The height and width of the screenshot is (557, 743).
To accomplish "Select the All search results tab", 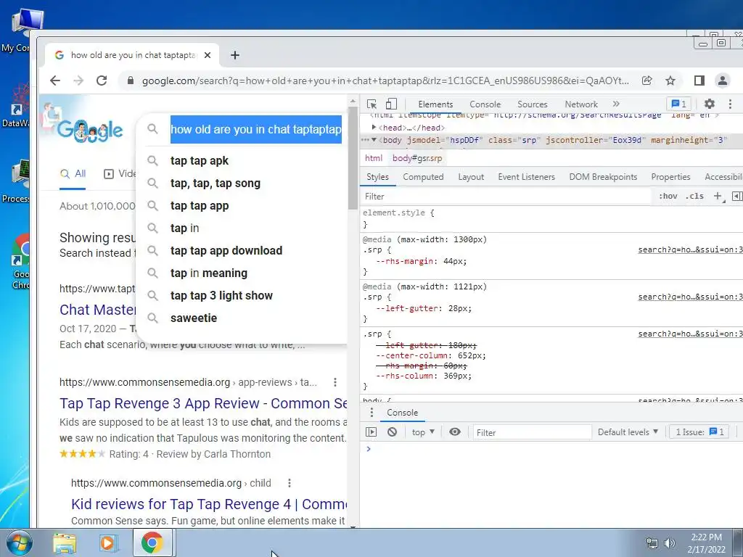I will click(x=73, y=174).
